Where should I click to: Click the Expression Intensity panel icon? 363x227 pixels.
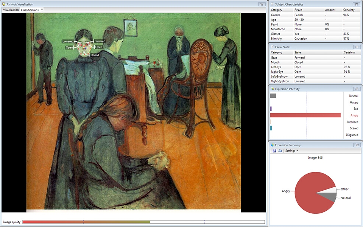point(272,89)
